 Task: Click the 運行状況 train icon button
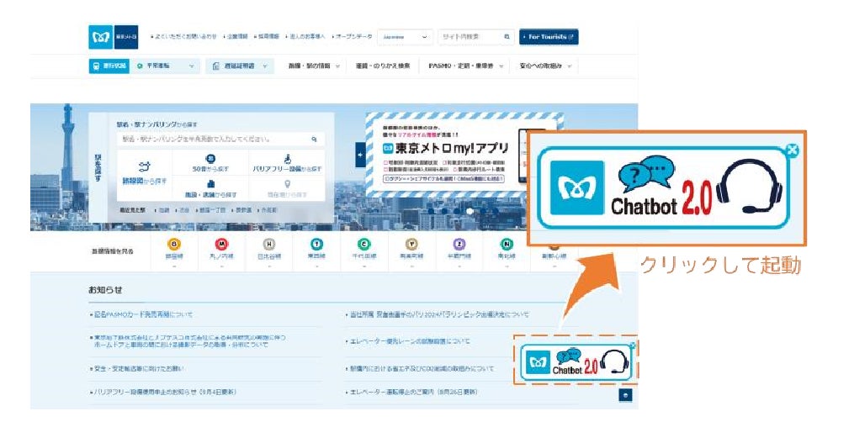[109, 66]
